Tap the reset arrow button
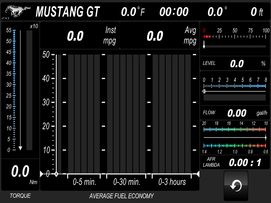The height and width of the screenshot is (203, 271). (236, 186)
